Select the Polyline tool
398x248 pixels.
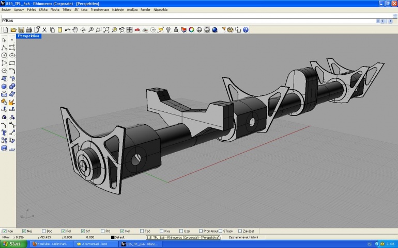pyautogui.click(x=4, y=47)
